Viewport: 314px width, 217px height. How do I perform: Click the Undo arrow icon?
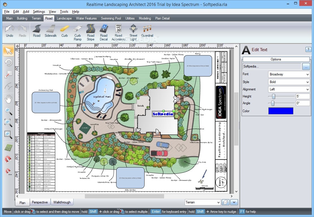(9, 29)
